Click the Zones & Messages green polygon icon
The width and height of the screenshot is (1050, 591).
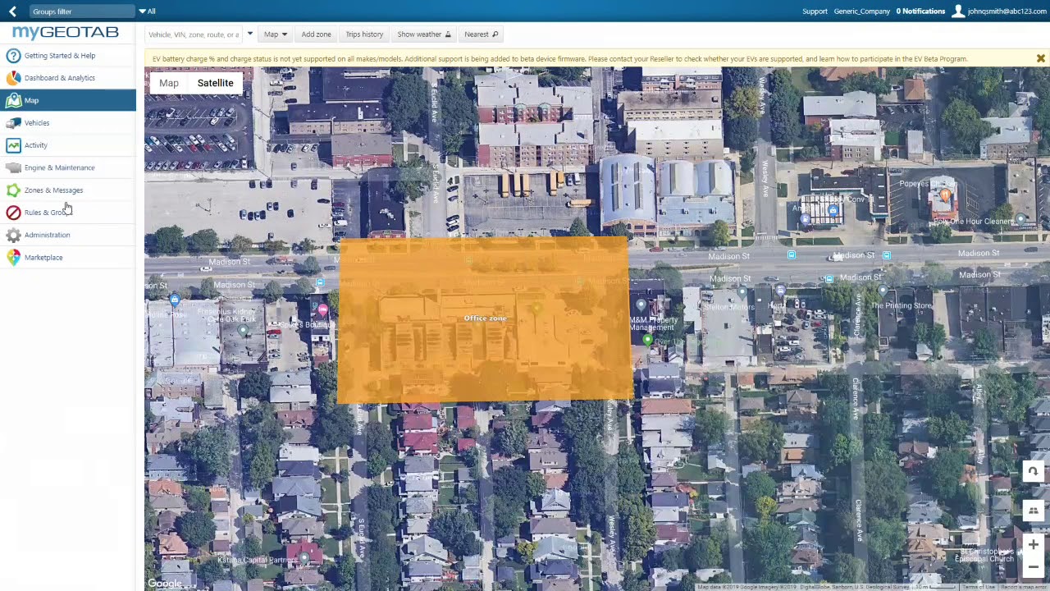(13, 190)
